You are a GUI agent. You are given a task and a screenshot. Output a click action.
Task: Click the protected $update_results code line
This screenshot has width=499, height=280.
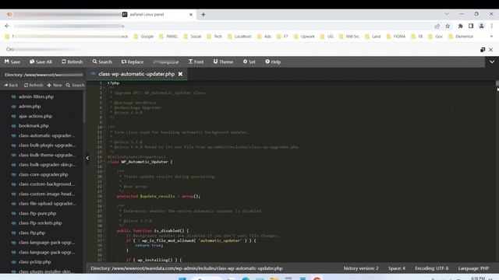click(158, 197)
